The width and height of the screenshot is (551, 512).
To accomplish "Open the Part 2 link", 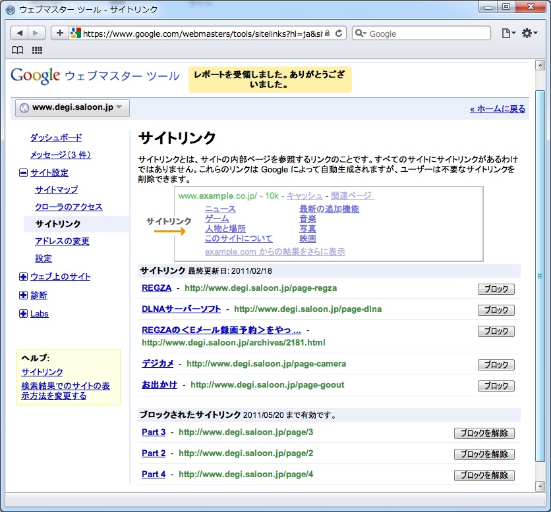I will click(x=154, y=453).
